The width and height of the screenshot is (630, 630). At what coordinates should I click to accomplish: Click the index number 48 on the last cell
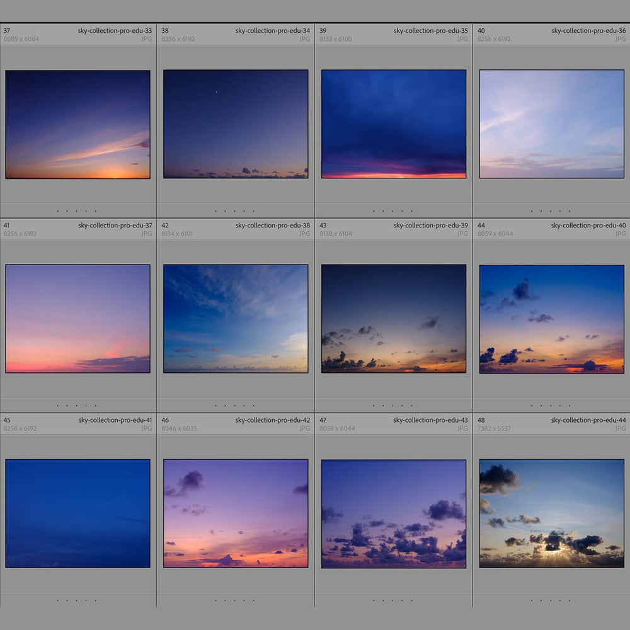click(479, 420)
